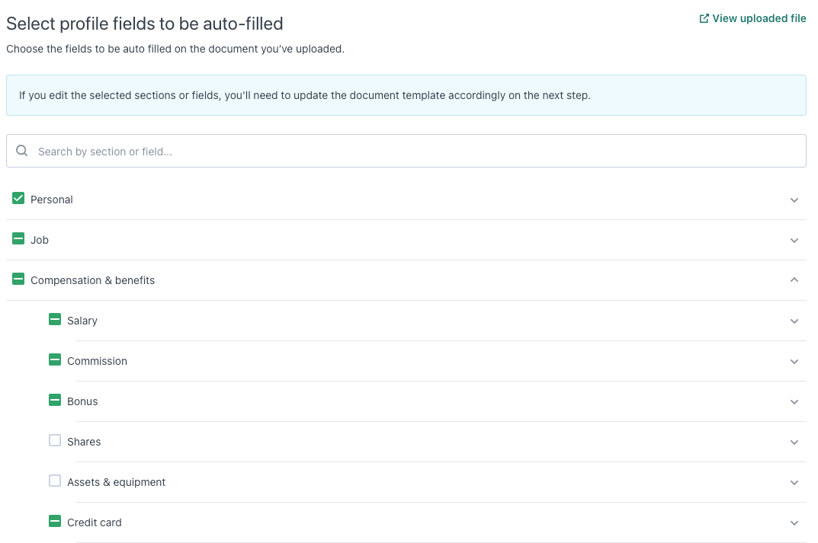Expand the Bonus subsection
This screenshot has width=818, height=543.
794,401
